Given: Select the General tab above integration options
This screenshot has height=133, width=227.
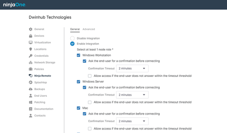Looking at the screenshot, I should point(75,29).
